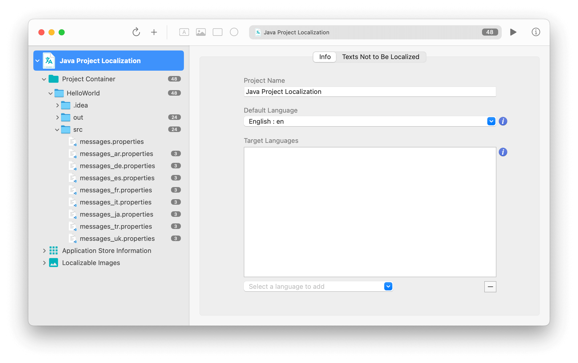Click the info icon beside Target Languages

503,152
